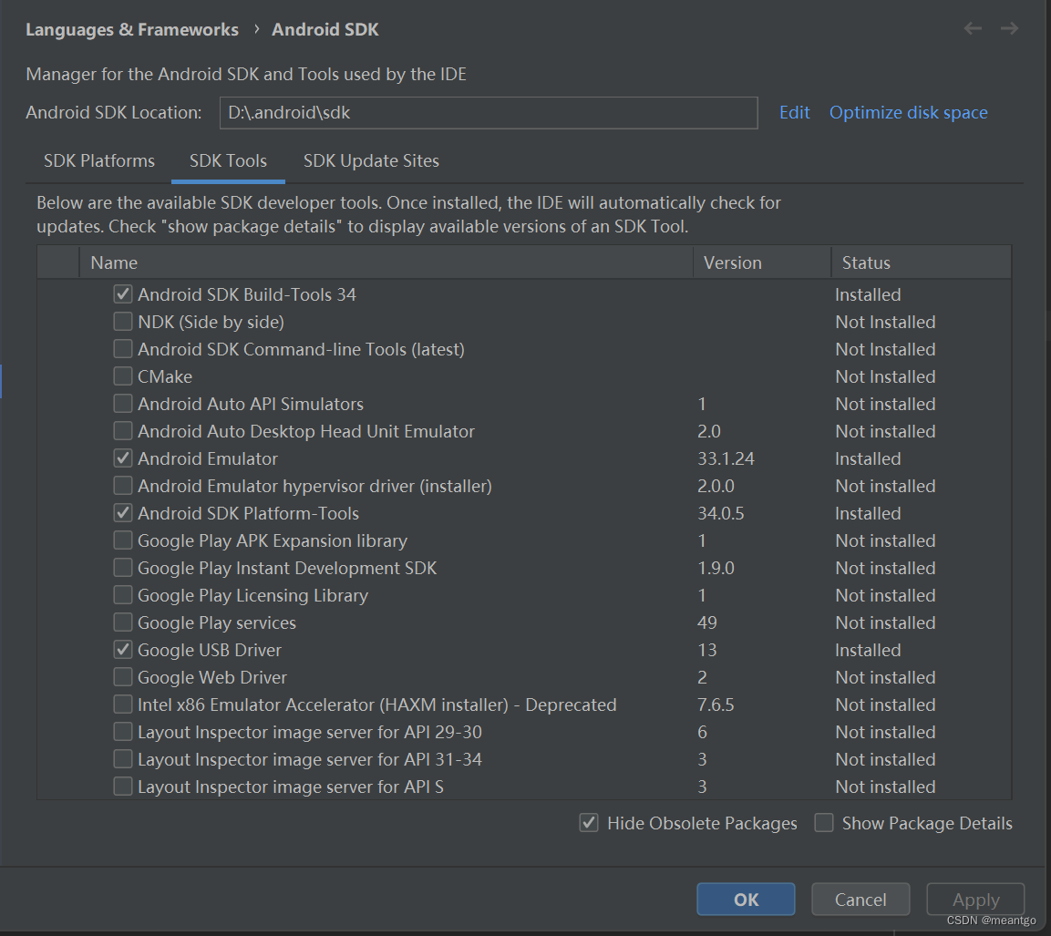Click Languages & Frameworks breadcrumb
The width and height of the screenshot is (1051, 936).
[x=132, y=29]
